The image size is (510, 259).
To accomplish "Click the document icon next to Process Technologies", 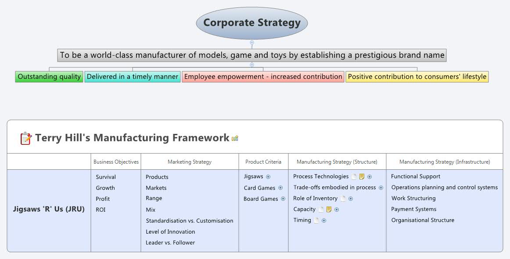I will (x=354, y=177).
